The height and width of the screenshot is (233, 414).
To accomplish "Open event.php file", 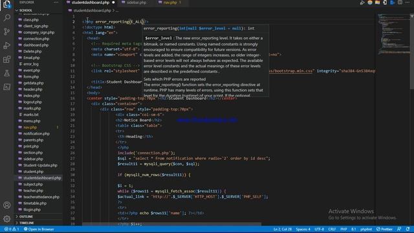I will [32, 71].
